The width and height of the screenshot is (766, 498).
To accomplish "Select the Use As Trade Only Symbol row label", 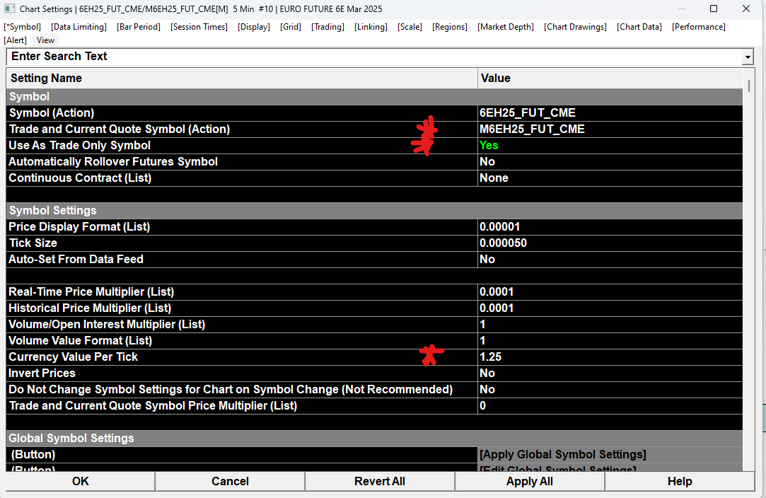I will [80, 146].
